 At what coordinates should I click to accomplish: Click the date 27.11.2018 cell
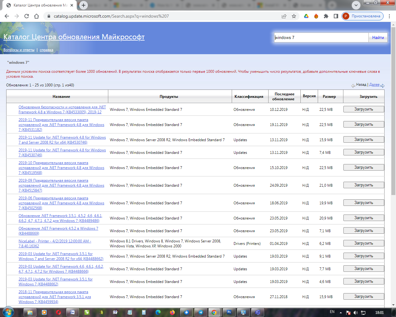[x=278, y=297]
